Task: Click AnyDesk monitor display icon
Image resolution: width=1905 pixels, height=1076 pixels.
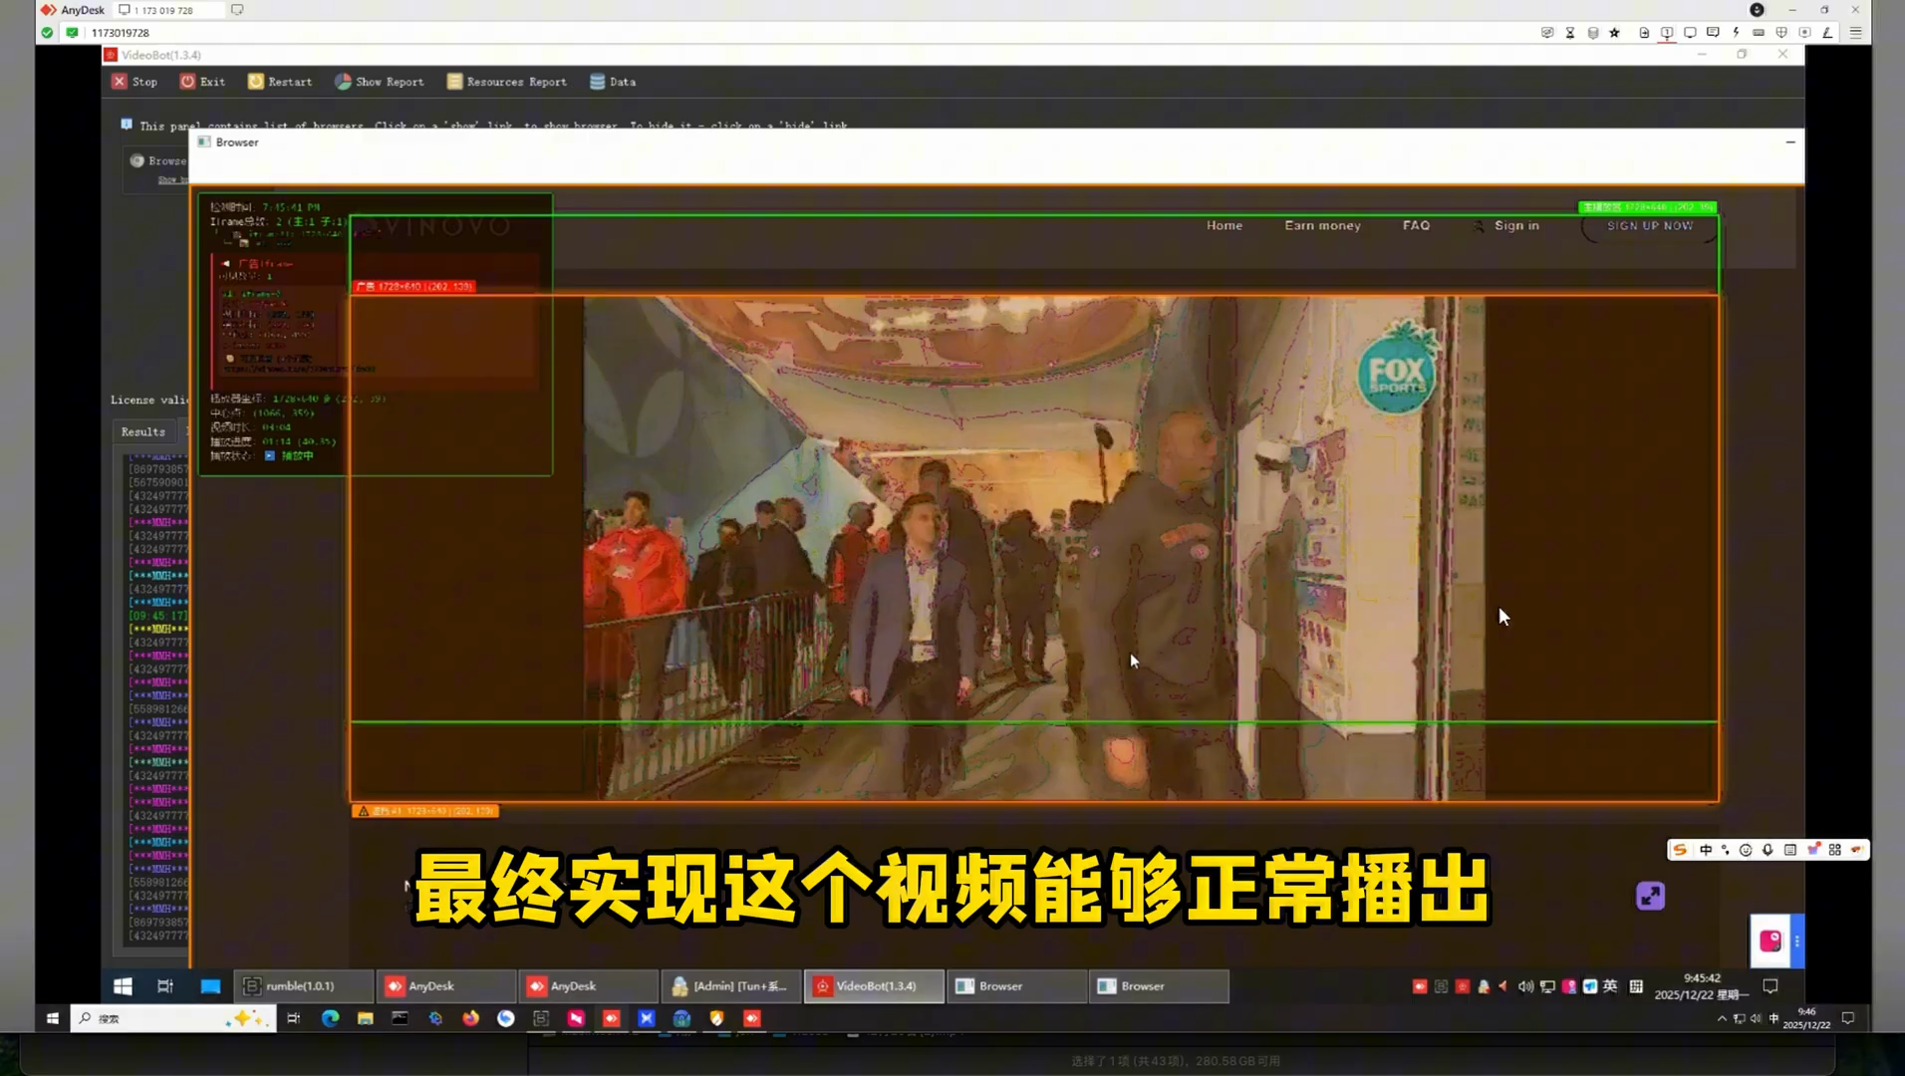Action: [1690, 33]
